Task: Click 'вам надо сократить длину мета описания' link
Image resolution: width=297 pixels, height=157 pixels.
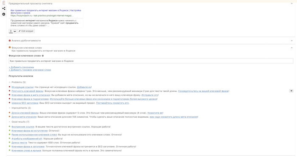Action: (174, 117)
